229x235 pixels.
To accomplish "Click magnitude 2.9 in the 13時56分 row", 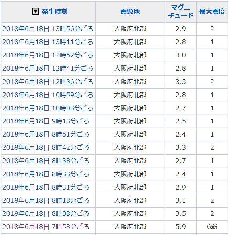I will click(x=181, y=29).
